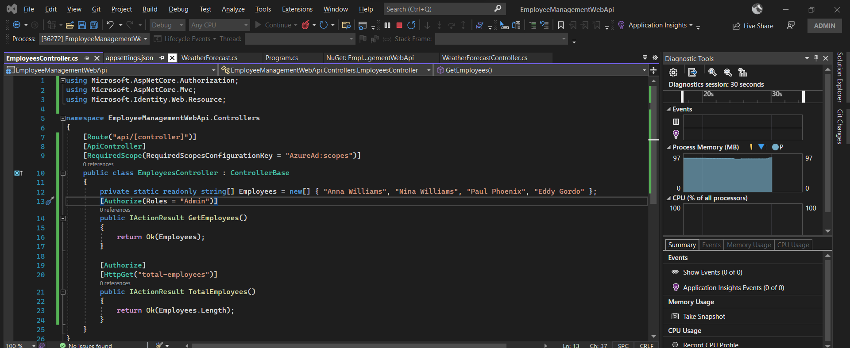Image resolution: width=850 pixels, height=348 pixels.
Task: Toggle the blue snapshot marker in Process Memory
Action: click(761, 147)
